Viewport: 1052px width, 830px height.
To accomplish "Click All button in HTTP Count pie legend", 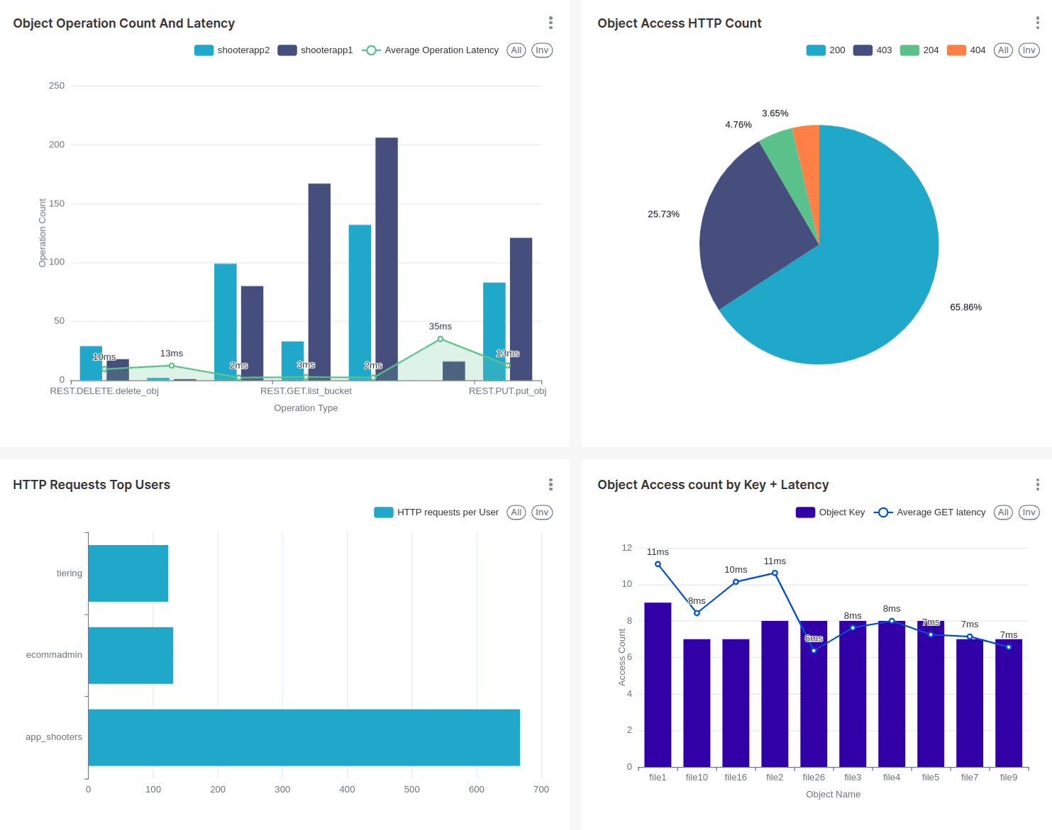I will pos(1003,50).
